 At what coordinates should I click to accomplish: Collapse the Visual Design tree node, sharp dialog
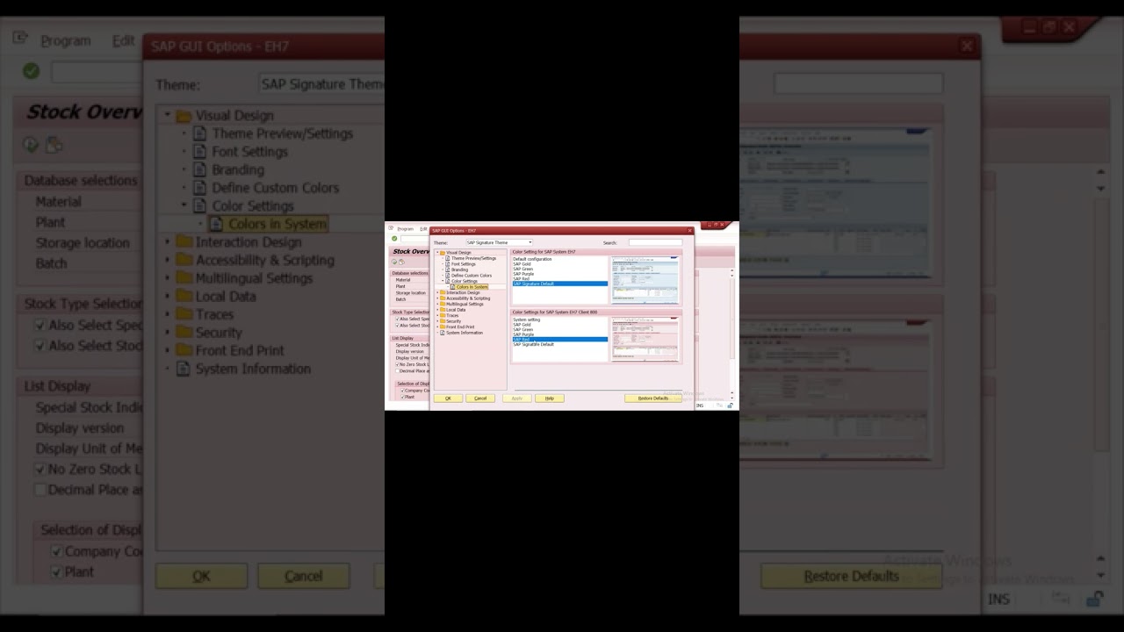click(x=437, y=253)
